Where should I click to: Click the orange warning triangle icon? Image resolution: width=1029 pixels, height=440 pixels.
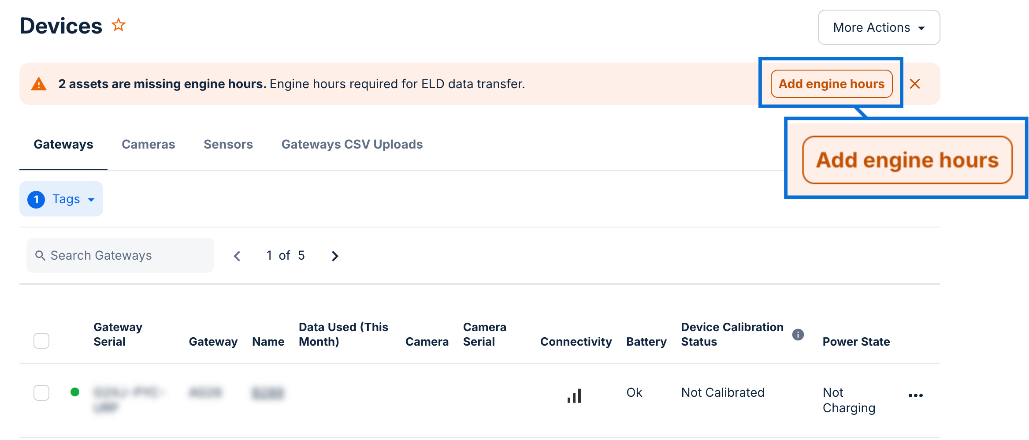pyautogui.click(x=39, y=84)
